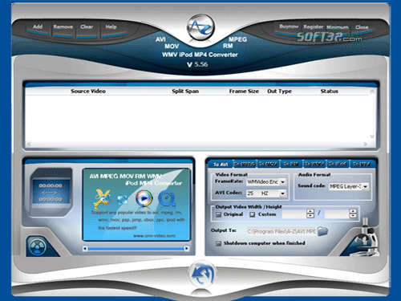Check the Original size checkbox
401x301 pixels.
pos(219,214)
